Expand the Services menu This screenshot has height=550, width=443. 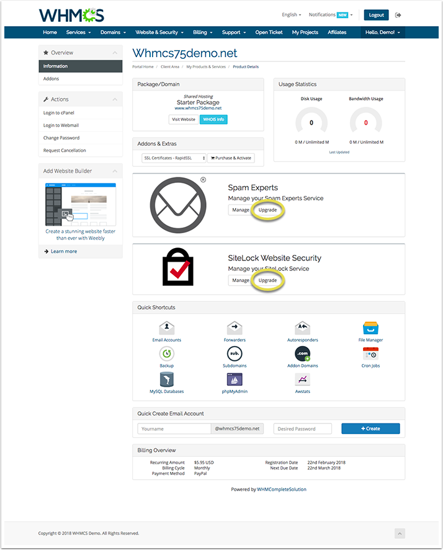coord(78,32)
